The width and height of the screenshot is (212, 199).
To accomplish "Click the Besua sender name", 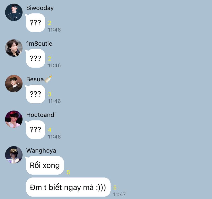I will (x=35, y=79).
